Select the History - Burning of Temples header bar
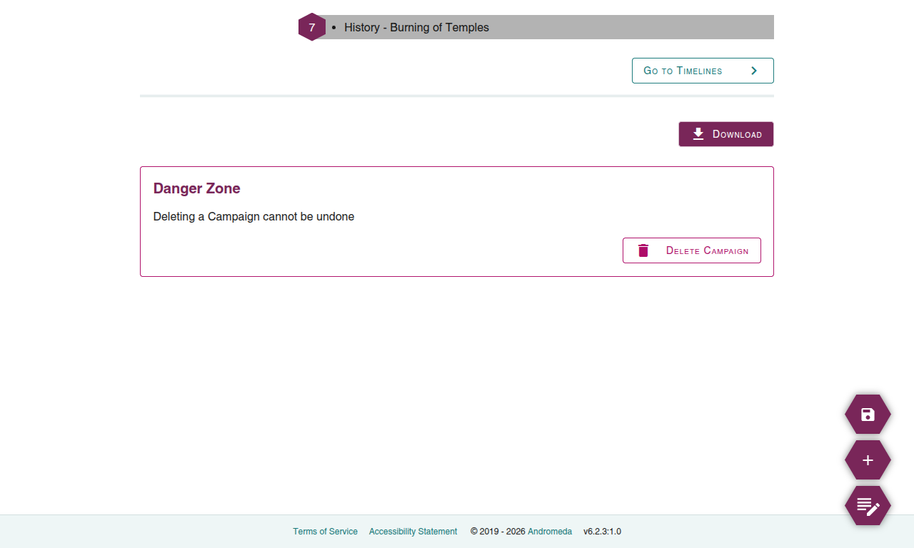 click(416, 27)
